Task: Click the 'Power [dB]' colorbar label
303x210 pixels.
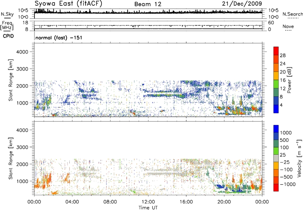Action: pyautogui.click(x=289, y=80)
